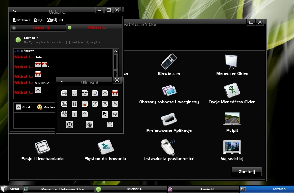The image size is (294, 193).
Task: Switch to Menadżer Ustawień Xfce in taskbar
Action: coord(59,189)
